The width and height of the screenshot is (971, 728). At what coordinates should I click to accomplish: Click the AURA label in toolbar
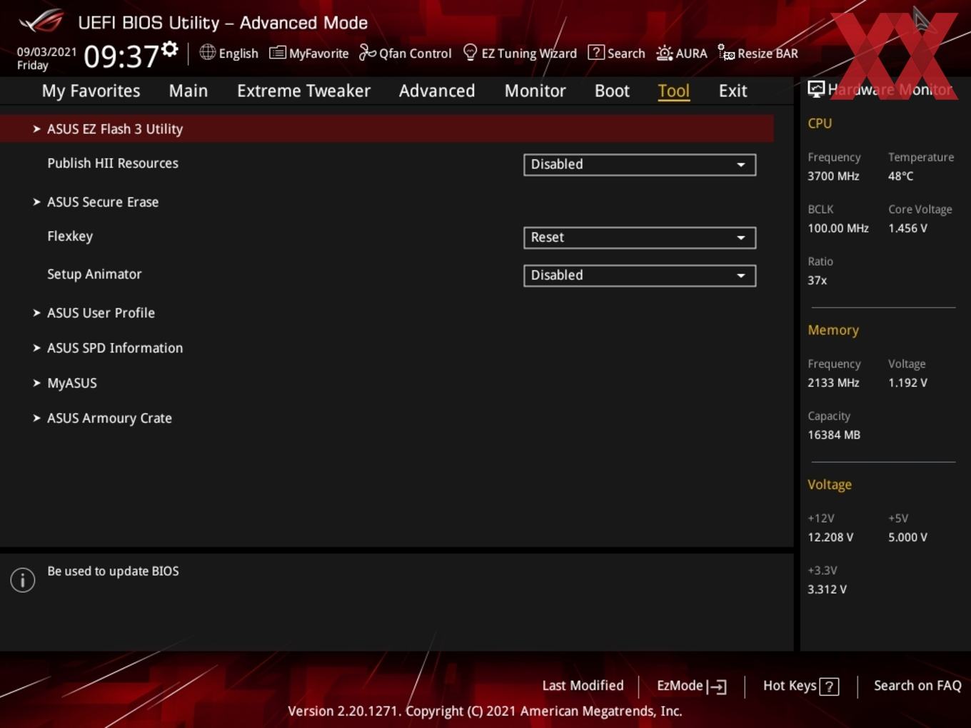[x=691, y=54]
